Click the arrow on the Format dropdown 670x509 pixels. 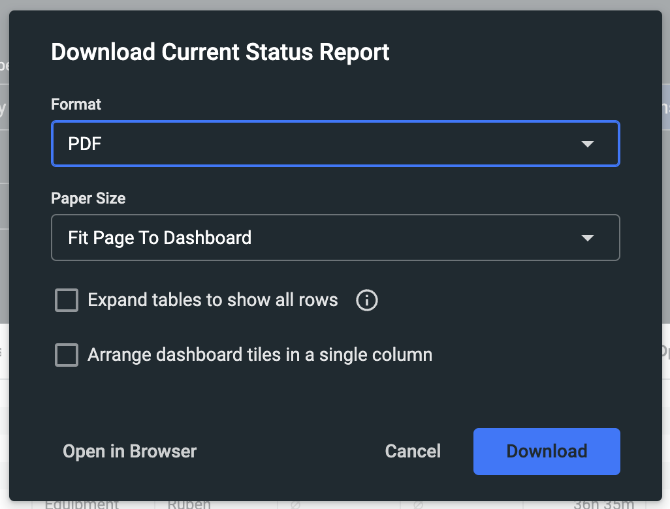587,144
